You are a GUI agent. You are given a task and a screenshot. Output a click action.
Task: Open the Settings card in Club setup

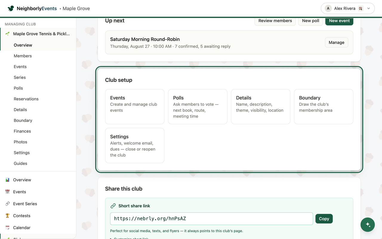point(135,145)
